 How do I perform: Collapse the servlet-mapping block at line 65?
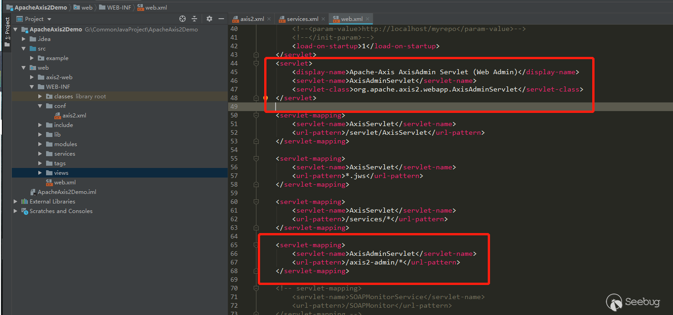(256, 244)
